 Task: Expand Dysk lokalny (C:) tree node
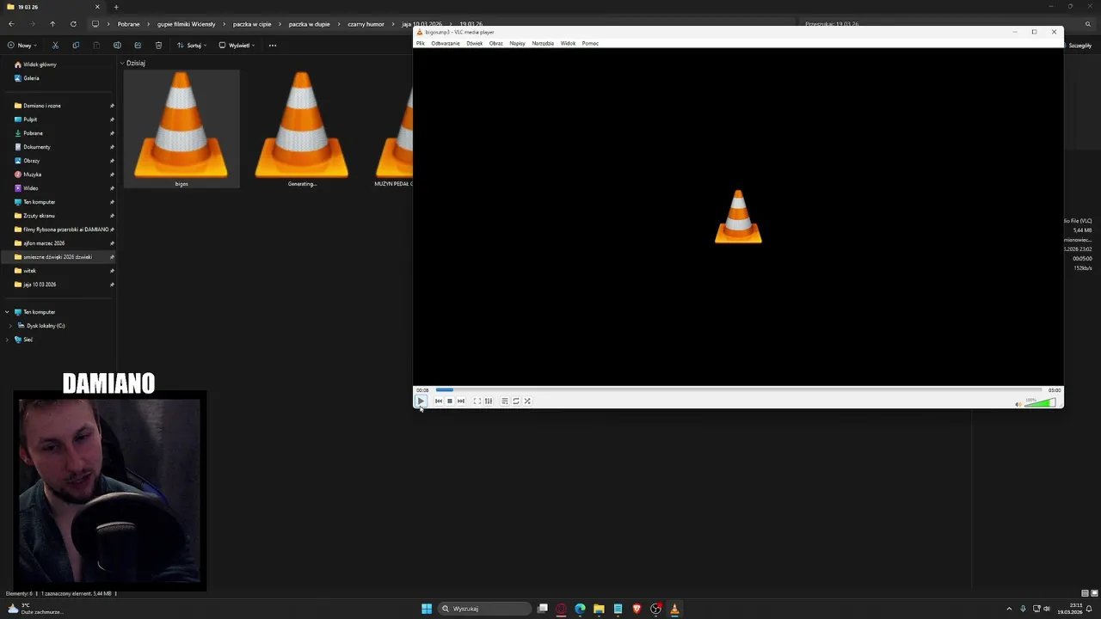(x=10, y=326)
